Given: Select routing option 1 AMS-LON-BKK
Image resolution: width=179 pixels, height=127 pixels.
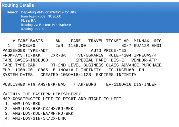Looking at the screenshot, I should [23, 104].
